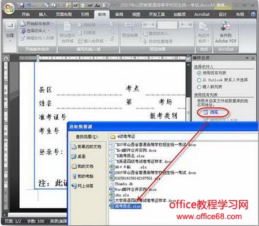Screen dimensions: 259x226
Task: Click the 创建 (Create) envelope icon
Action: point(10,25)
